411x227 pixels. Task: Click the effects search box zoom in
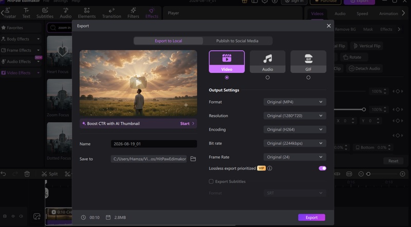pos(60,28)
